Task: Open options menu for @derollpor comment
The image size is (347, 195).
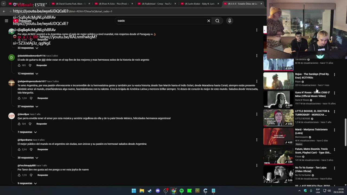Action: [257, 114]
